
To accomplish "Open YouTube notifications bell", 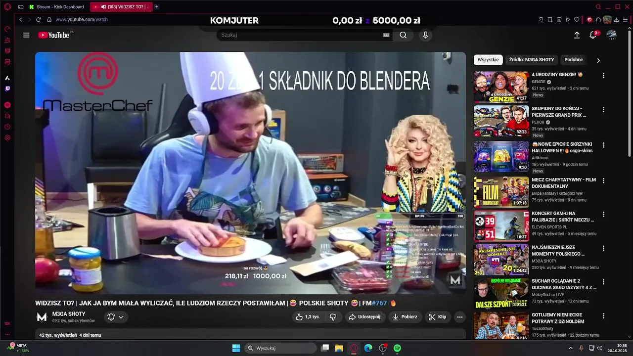I will pyautogui.click(x=593, y=35).
